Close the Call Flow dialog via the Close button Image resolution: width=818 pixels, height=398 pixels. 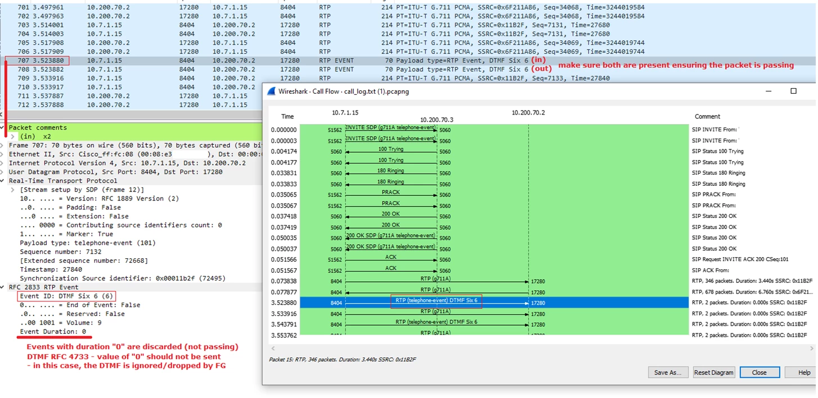tap(760, 372)
